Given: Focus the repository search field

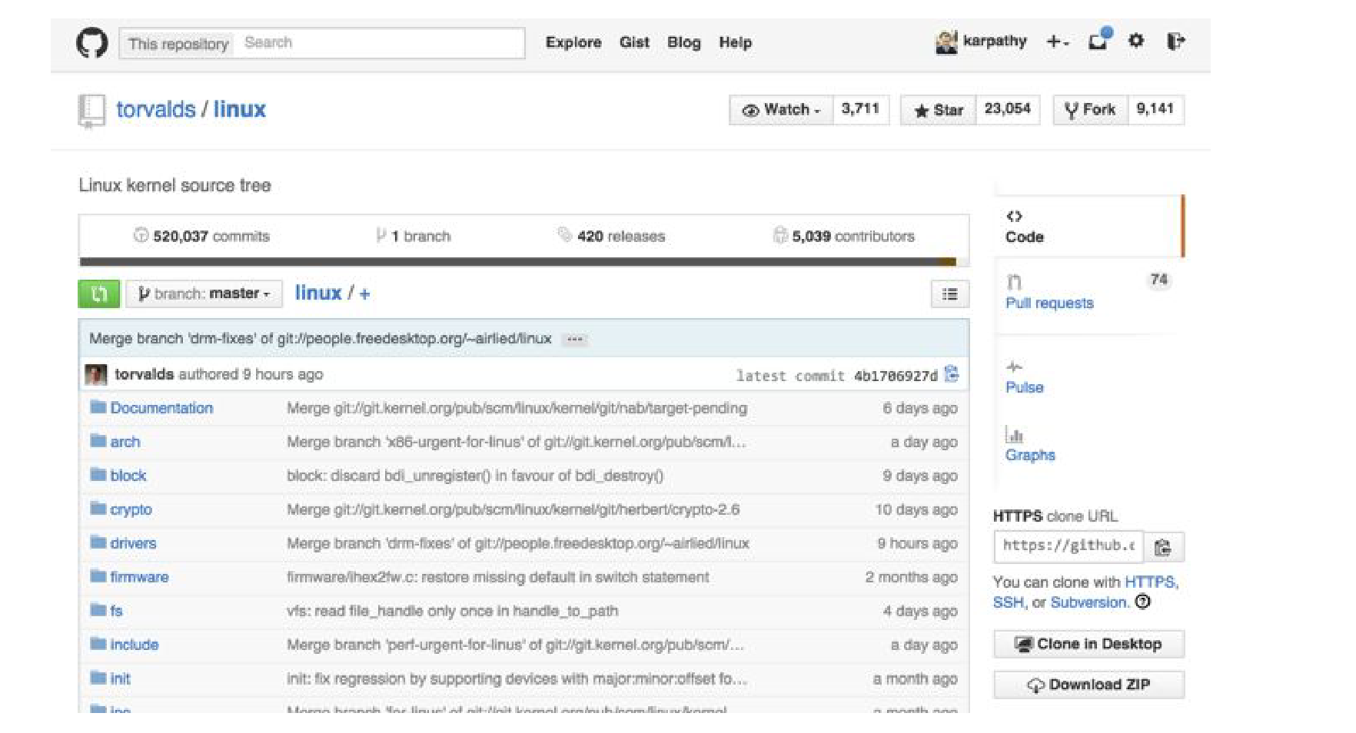Looking at the screenshot, I should (380, 43).
